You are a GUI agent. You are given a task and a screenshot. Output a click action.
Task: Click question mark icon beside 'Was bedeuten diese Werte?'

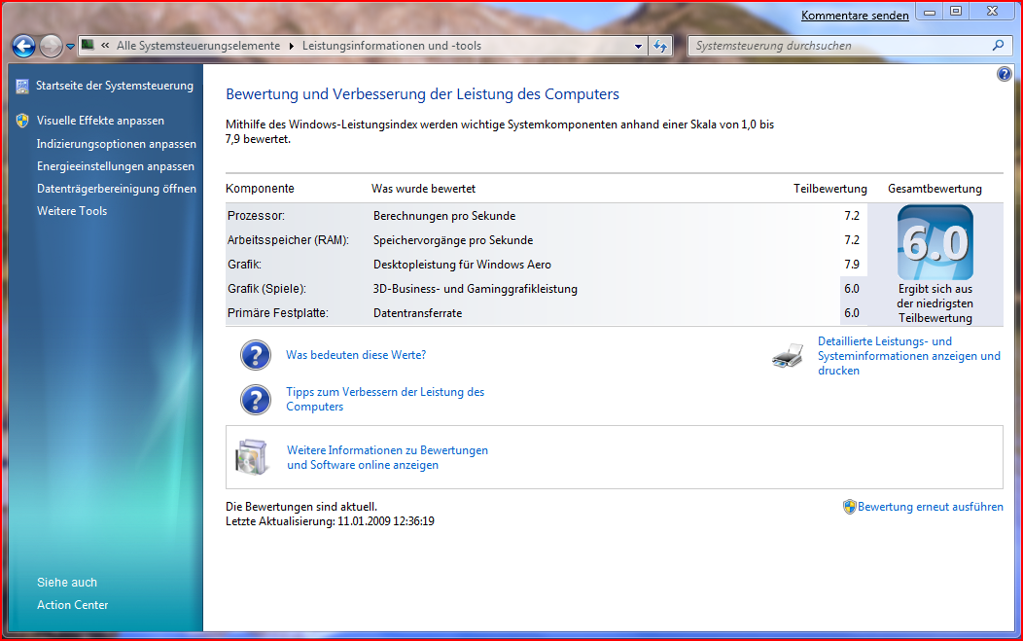(x=256, y=355)
